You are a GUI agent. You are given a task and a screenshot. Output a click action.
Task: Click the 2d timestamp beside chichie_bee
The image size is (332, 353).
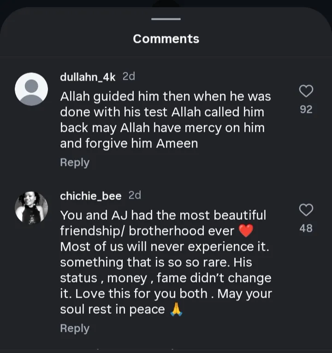click(135, 195)
